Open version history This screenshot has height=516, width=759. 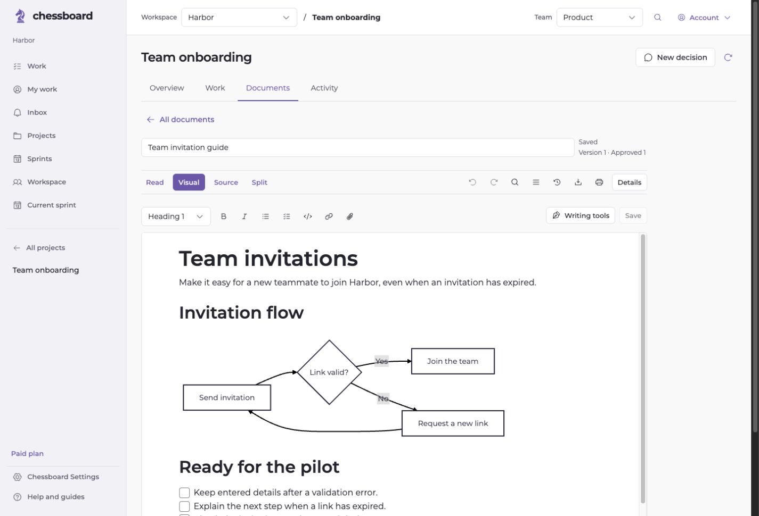pos(557,182)
